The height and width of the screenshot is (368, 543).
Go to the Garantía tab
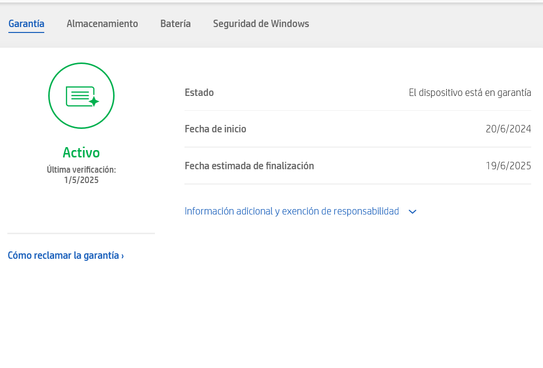26,23
